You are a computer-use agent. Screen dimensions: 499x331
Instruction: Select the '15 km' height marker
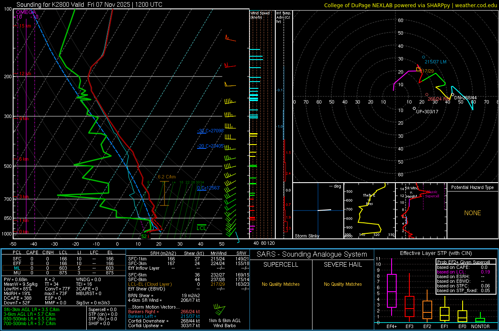tap(25, 26)
